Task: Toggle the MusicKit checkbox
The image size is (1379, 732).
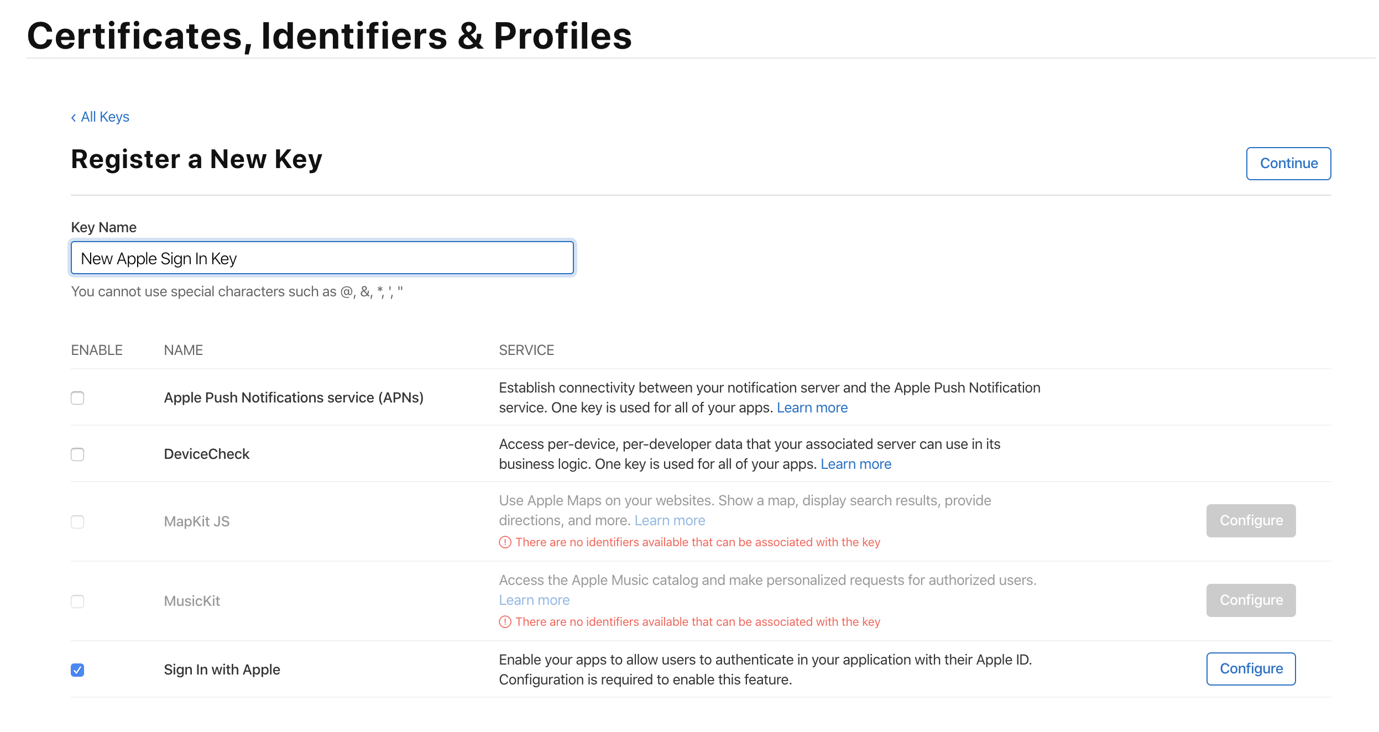Action: [x=77, y=602]
